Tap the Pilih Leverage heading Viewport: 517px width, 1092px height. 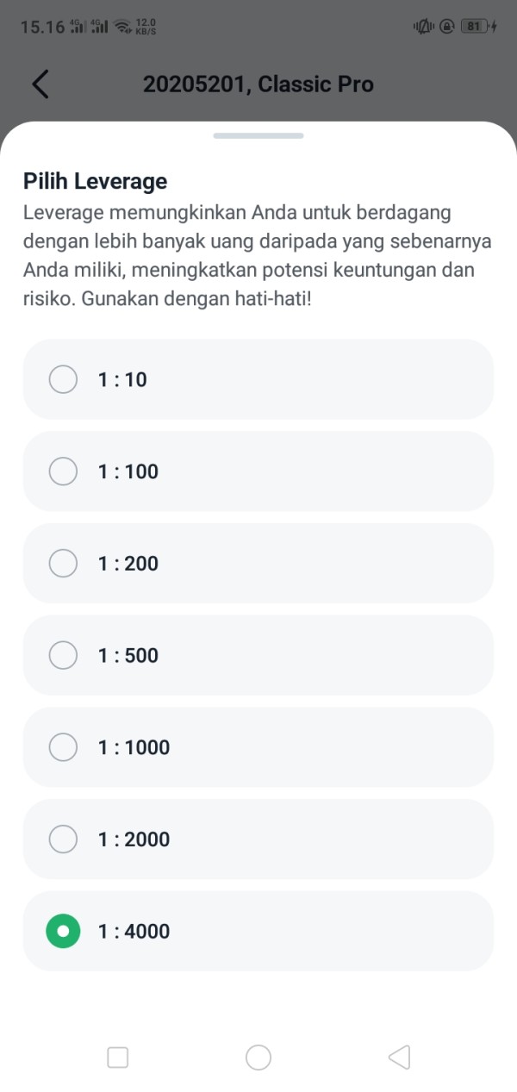click(x=96, y=181)
